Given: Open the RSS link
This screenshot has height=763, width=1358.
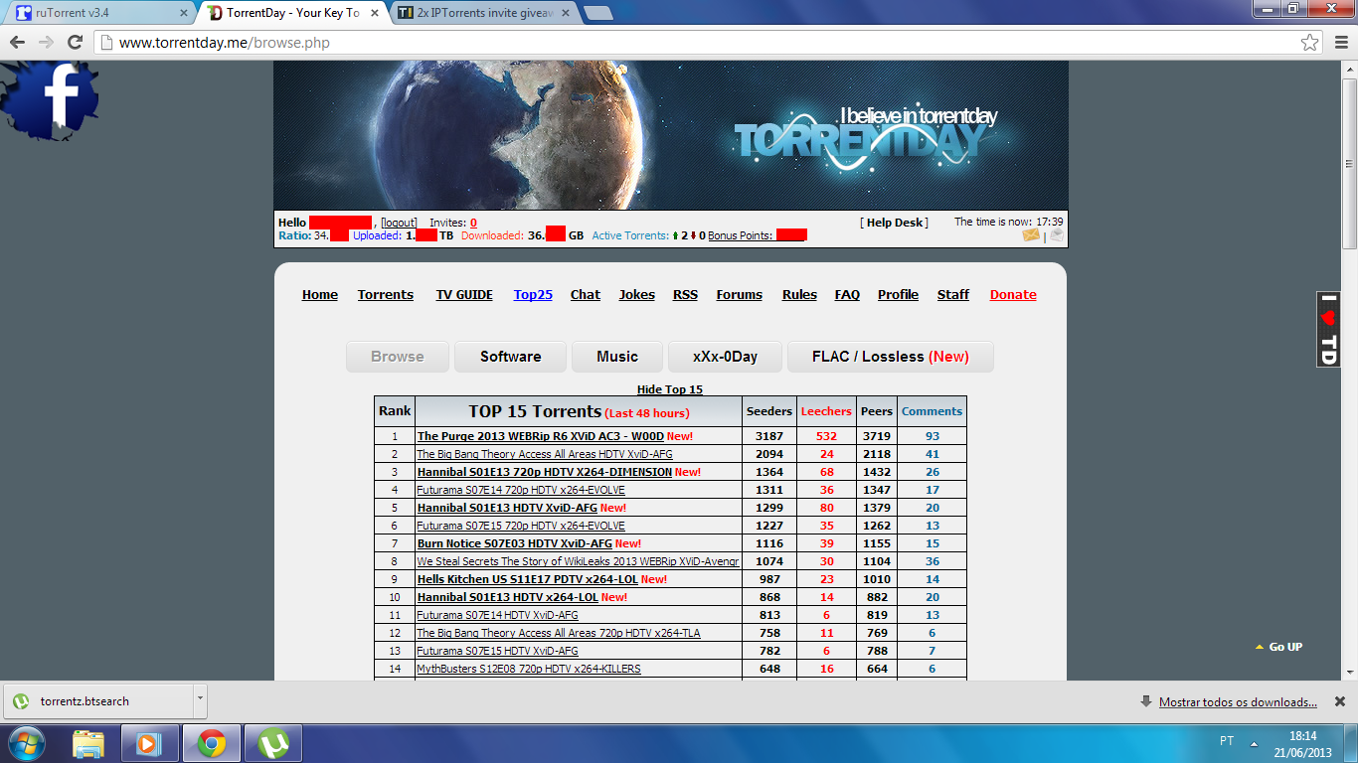Looking at the screenshot, I should point(685,294).
